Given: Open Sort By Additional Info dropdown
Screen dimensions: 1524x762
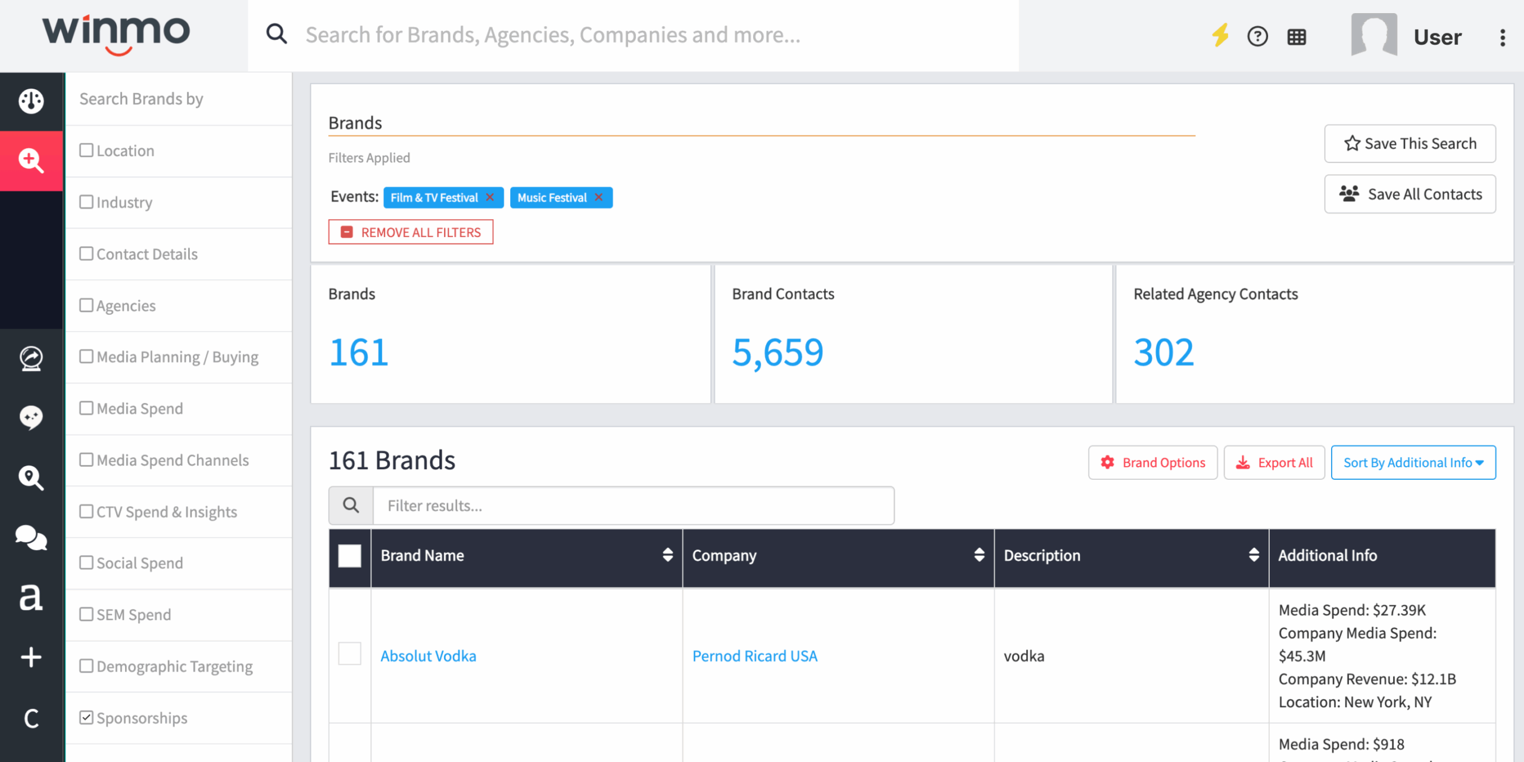Looking at the screenshot, I should [1413, 463].
